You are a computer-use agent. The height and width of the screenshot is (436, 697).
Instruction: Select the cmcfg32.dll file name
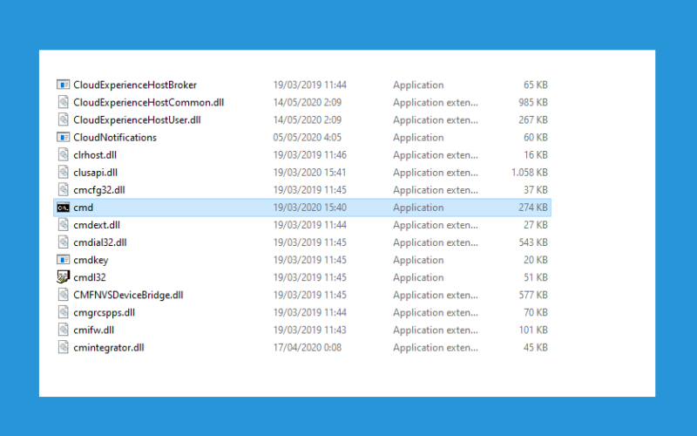[99, 189]
